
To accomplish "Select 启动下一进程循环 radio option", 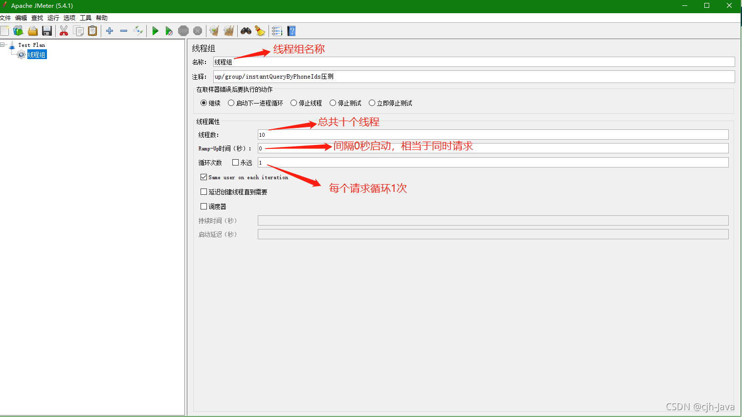I will click(x=231, y=103).
